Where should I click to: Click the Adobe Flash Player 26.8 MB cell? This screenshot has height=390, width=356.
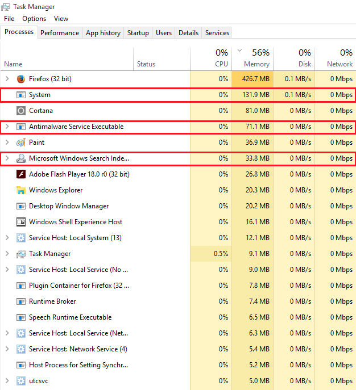pos(252,174)
